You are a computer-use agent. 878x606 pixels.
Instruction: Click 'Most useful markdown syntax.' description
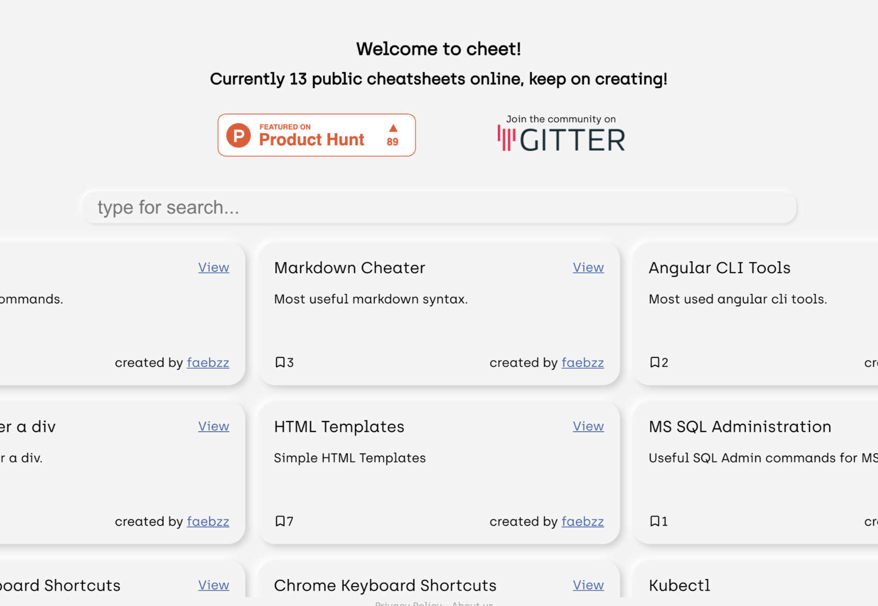371,299
